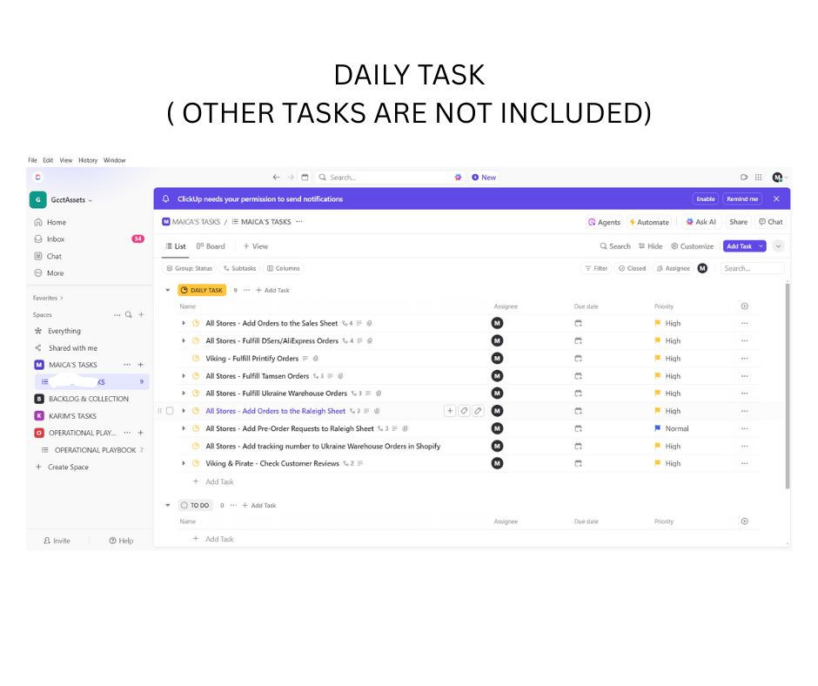Click the New button near search
The width and height of the screenshot is (818, 686).
click(484, 178)
